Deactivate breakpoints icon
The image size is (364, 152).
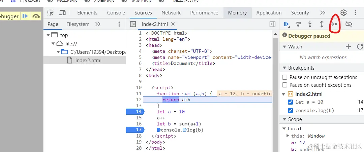pyautogui.click(x=349, y=24)
